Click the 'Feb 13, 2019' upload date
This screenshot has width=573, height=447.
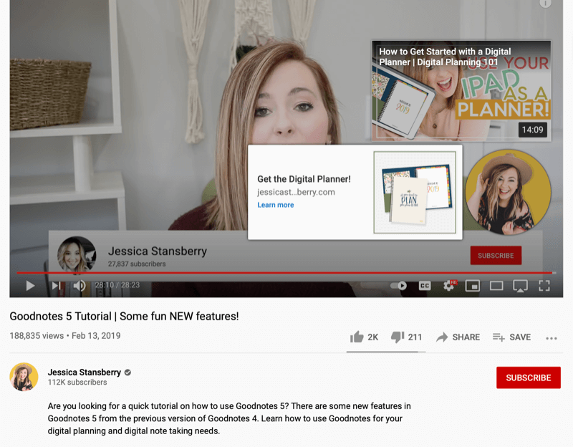coord(96,336)
